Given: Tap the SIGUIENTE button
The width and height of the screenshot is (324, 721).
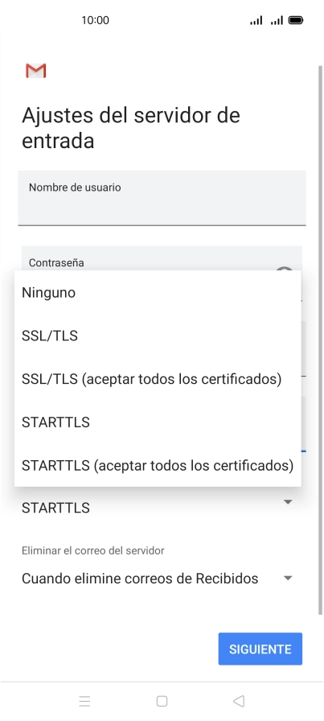Looking at the screenshot, I should click(x=260, y=649).
